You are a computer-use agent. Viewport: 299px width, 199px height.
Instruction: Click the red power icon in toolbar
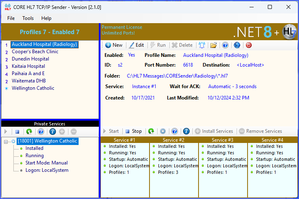pos(249,45)
